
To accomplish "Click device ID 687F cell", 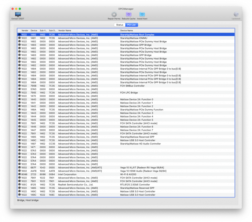I will point(33,168).
